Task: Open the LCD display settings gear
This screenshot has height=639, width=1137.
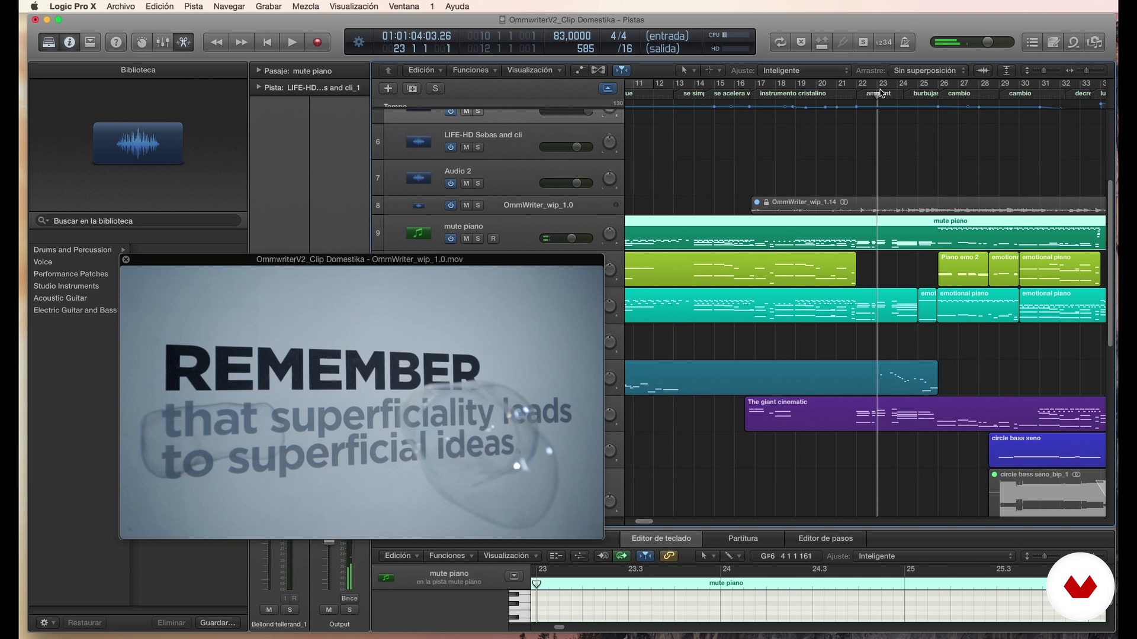Action: (359, 42)
